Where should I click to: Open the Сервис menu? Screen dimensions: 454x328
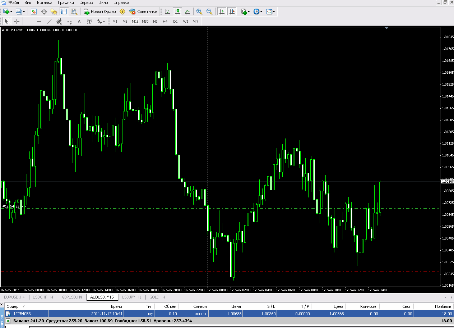(x=86, y=3)
